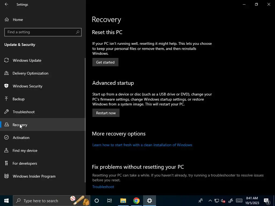Click the Update & Security heading
The height and width of the screenshot is (206, 275).
coord(20,45)
